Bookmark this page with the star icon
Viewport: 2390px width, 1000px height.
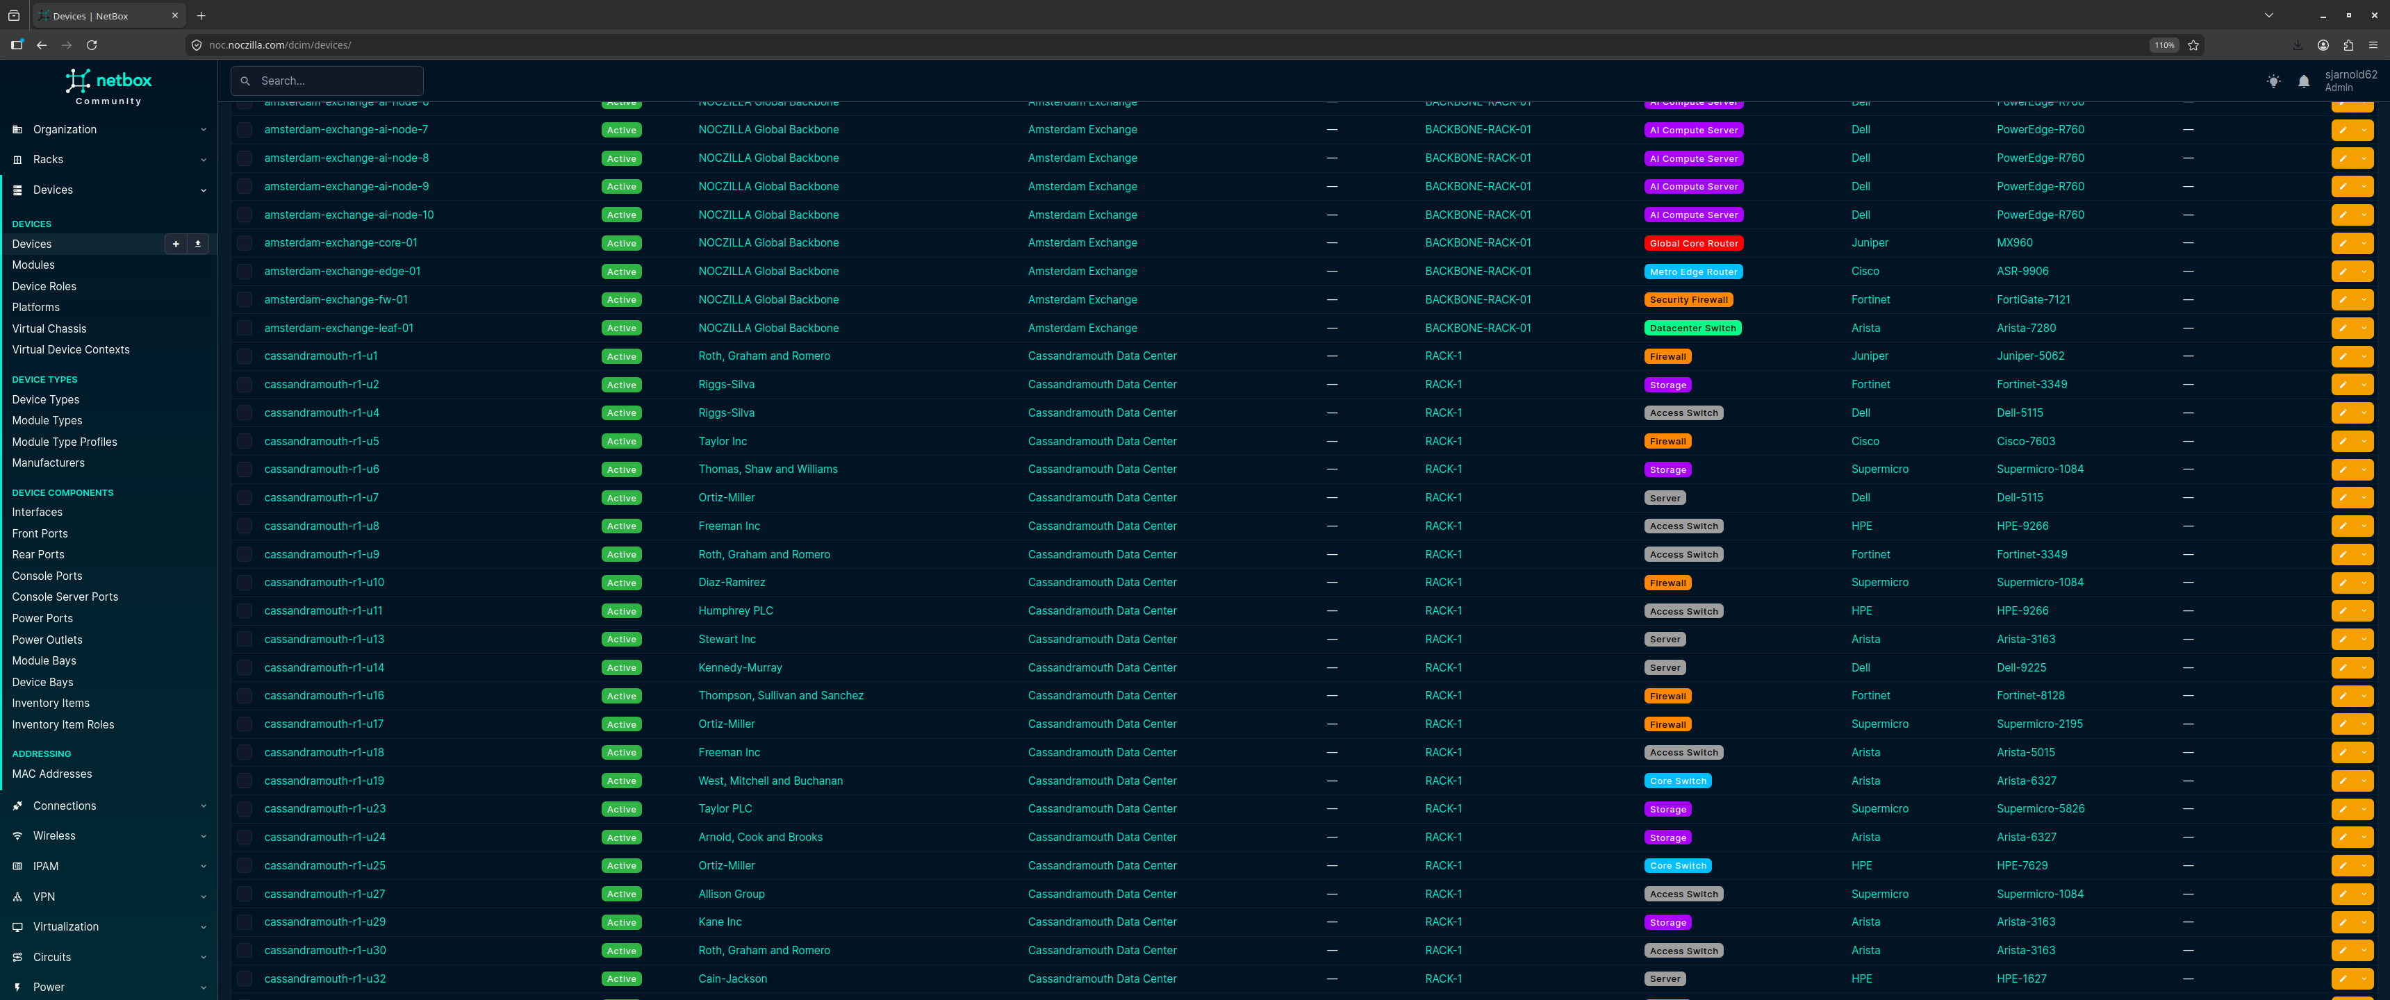coord(2193,44)
